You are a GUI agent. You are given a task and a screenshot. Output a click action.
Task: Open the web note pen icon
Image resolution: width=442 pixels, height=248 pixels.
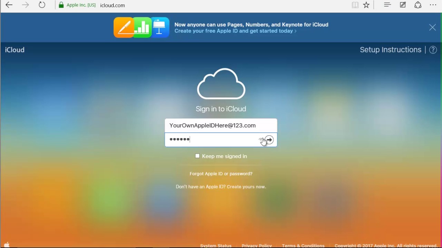coord(403,5)
